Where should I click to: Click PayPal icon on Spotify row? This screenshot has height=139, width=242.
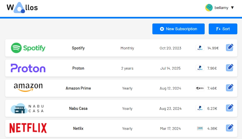click(x=200, y=48)
